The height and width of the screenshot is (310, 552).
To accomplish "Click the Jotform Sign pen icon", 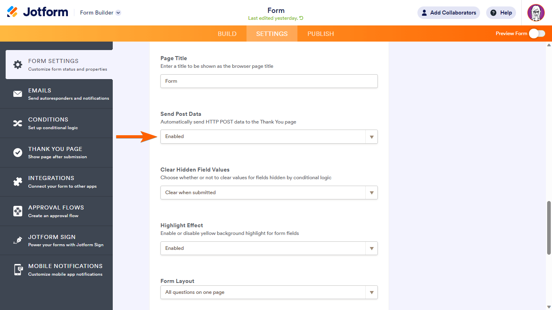I will click(18, 241).
